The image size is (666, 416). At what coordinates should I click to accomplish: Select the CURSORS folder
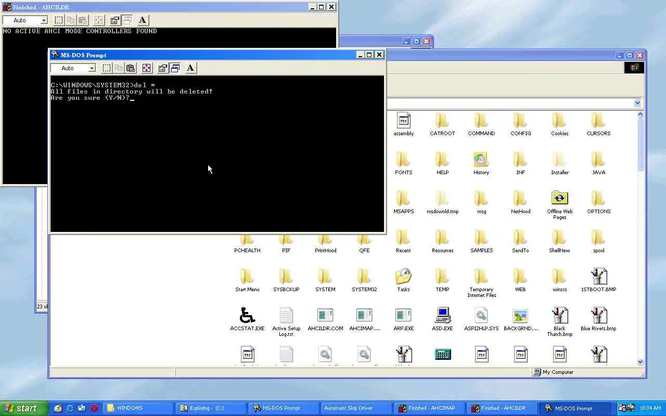pyautogui.click(x=598, y=124)
